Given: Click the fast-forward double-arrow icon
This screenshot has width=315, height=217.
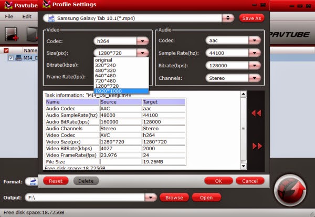Looking at the screenshot, I should [257, 146].
